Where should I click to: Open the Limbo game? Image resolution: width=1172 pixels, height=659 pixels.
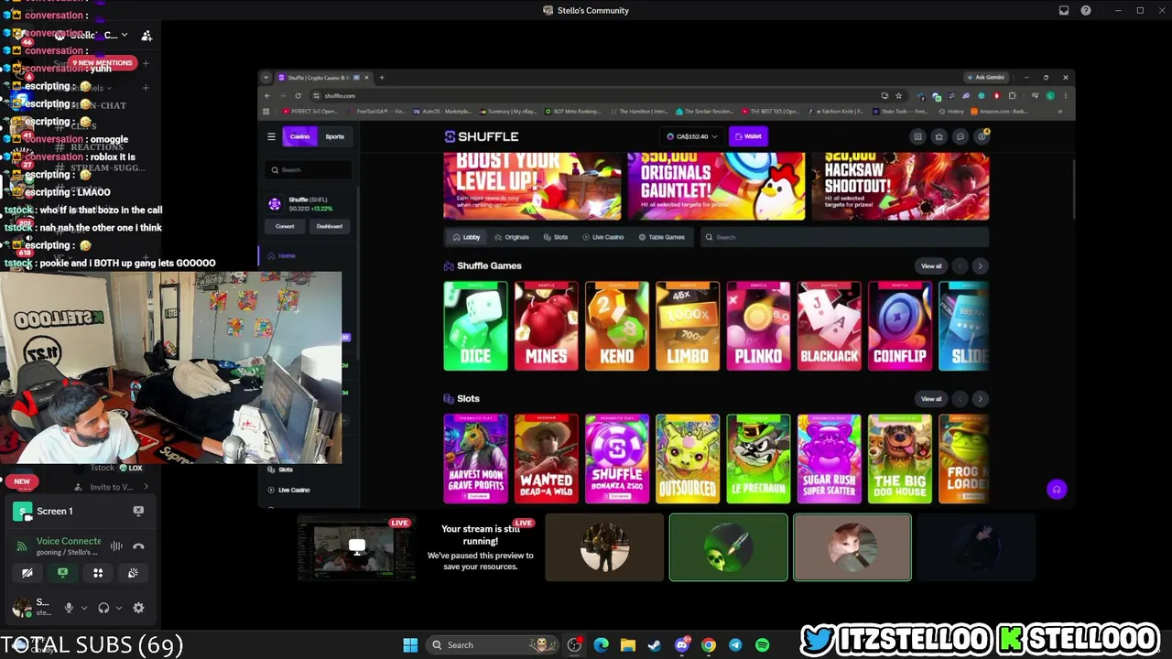click(688, 326)
